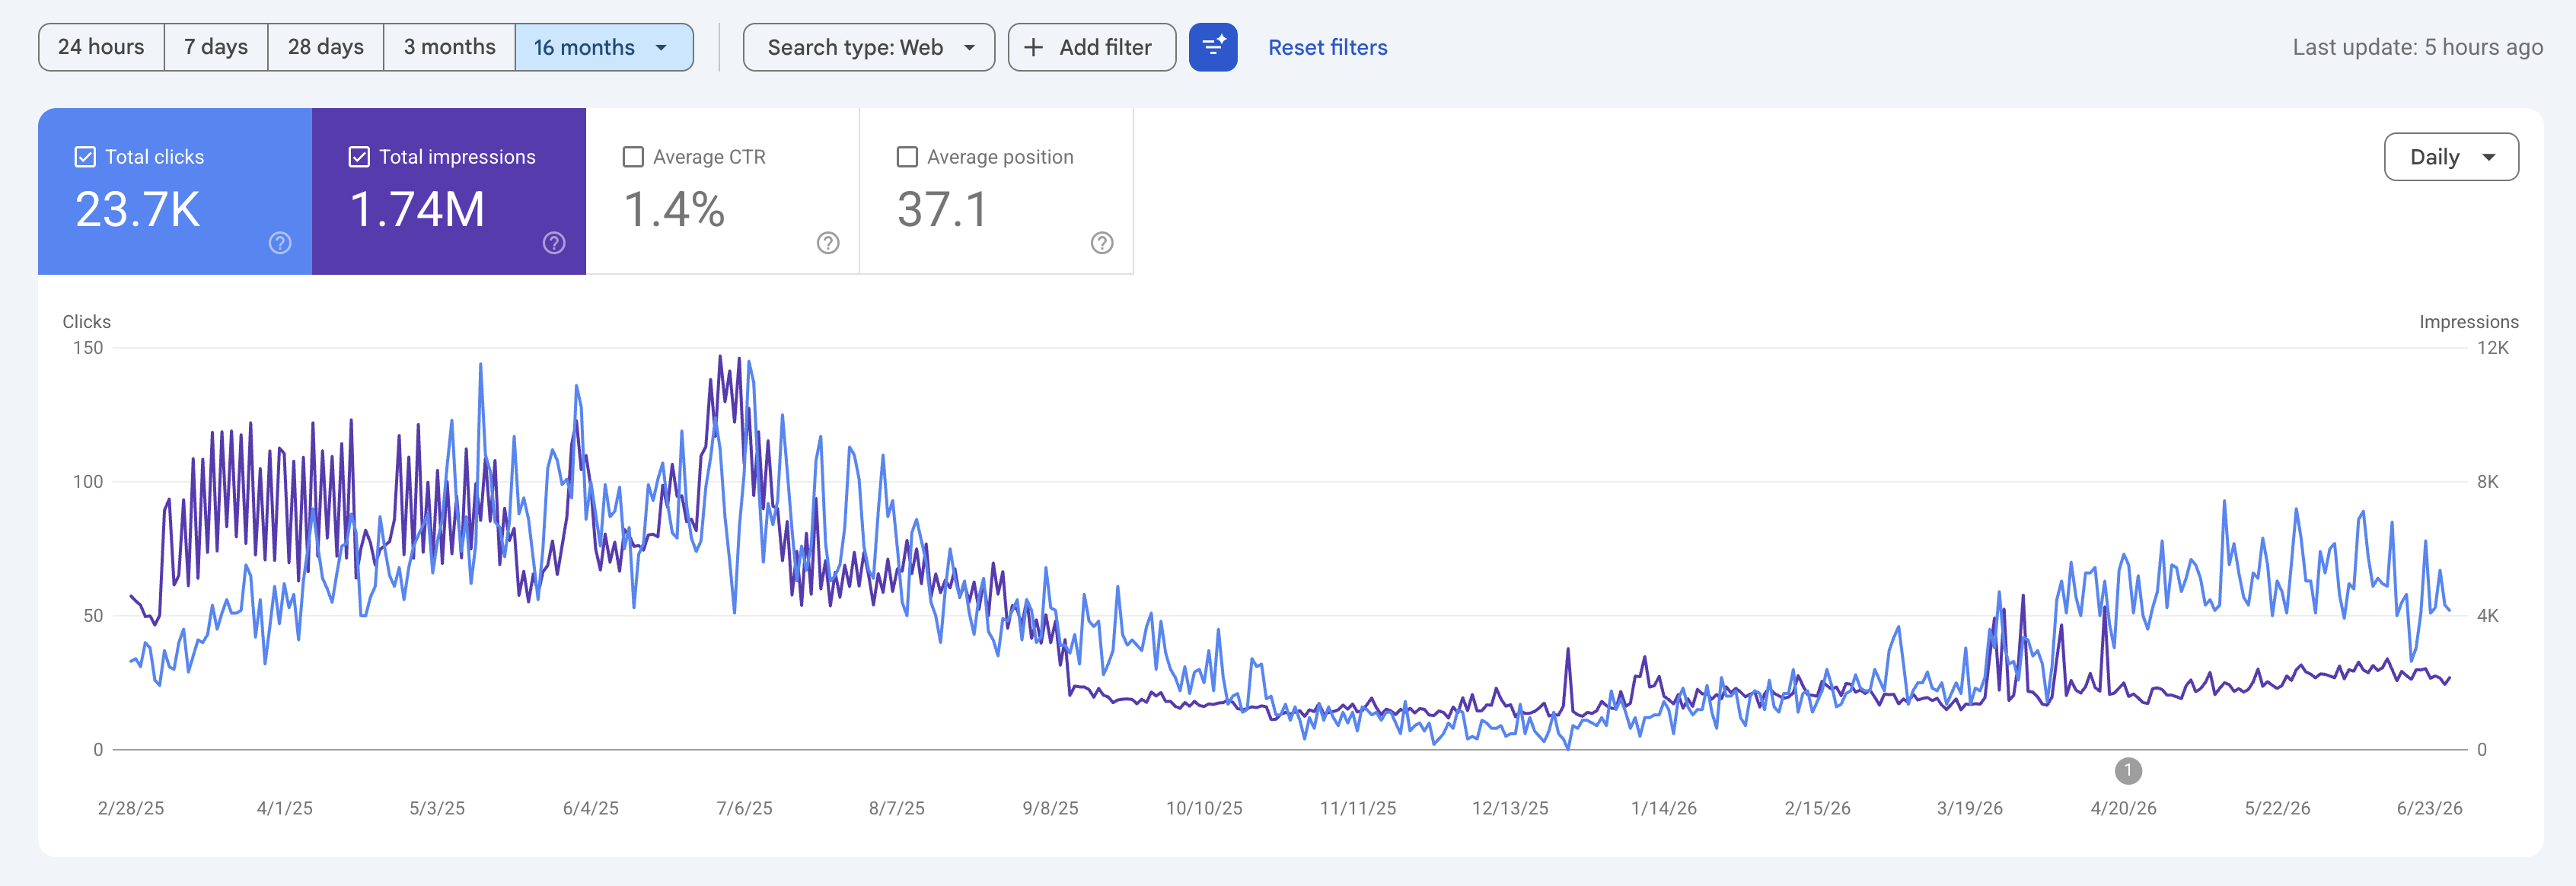The width and height of the screenshot is (2576, 886).
Task: Open the Daily granularity dropdown
Action: [x=2451, y=157]
